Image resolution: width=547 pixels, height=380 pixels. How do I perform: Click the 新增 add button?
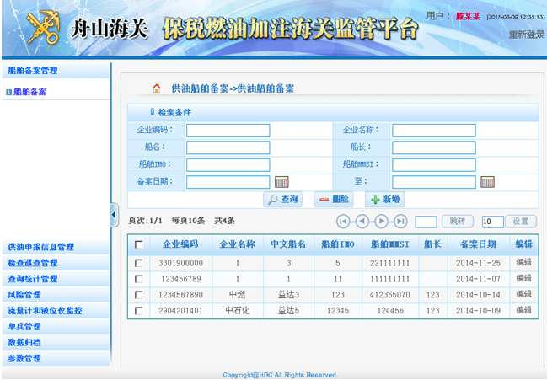point(384,200)
